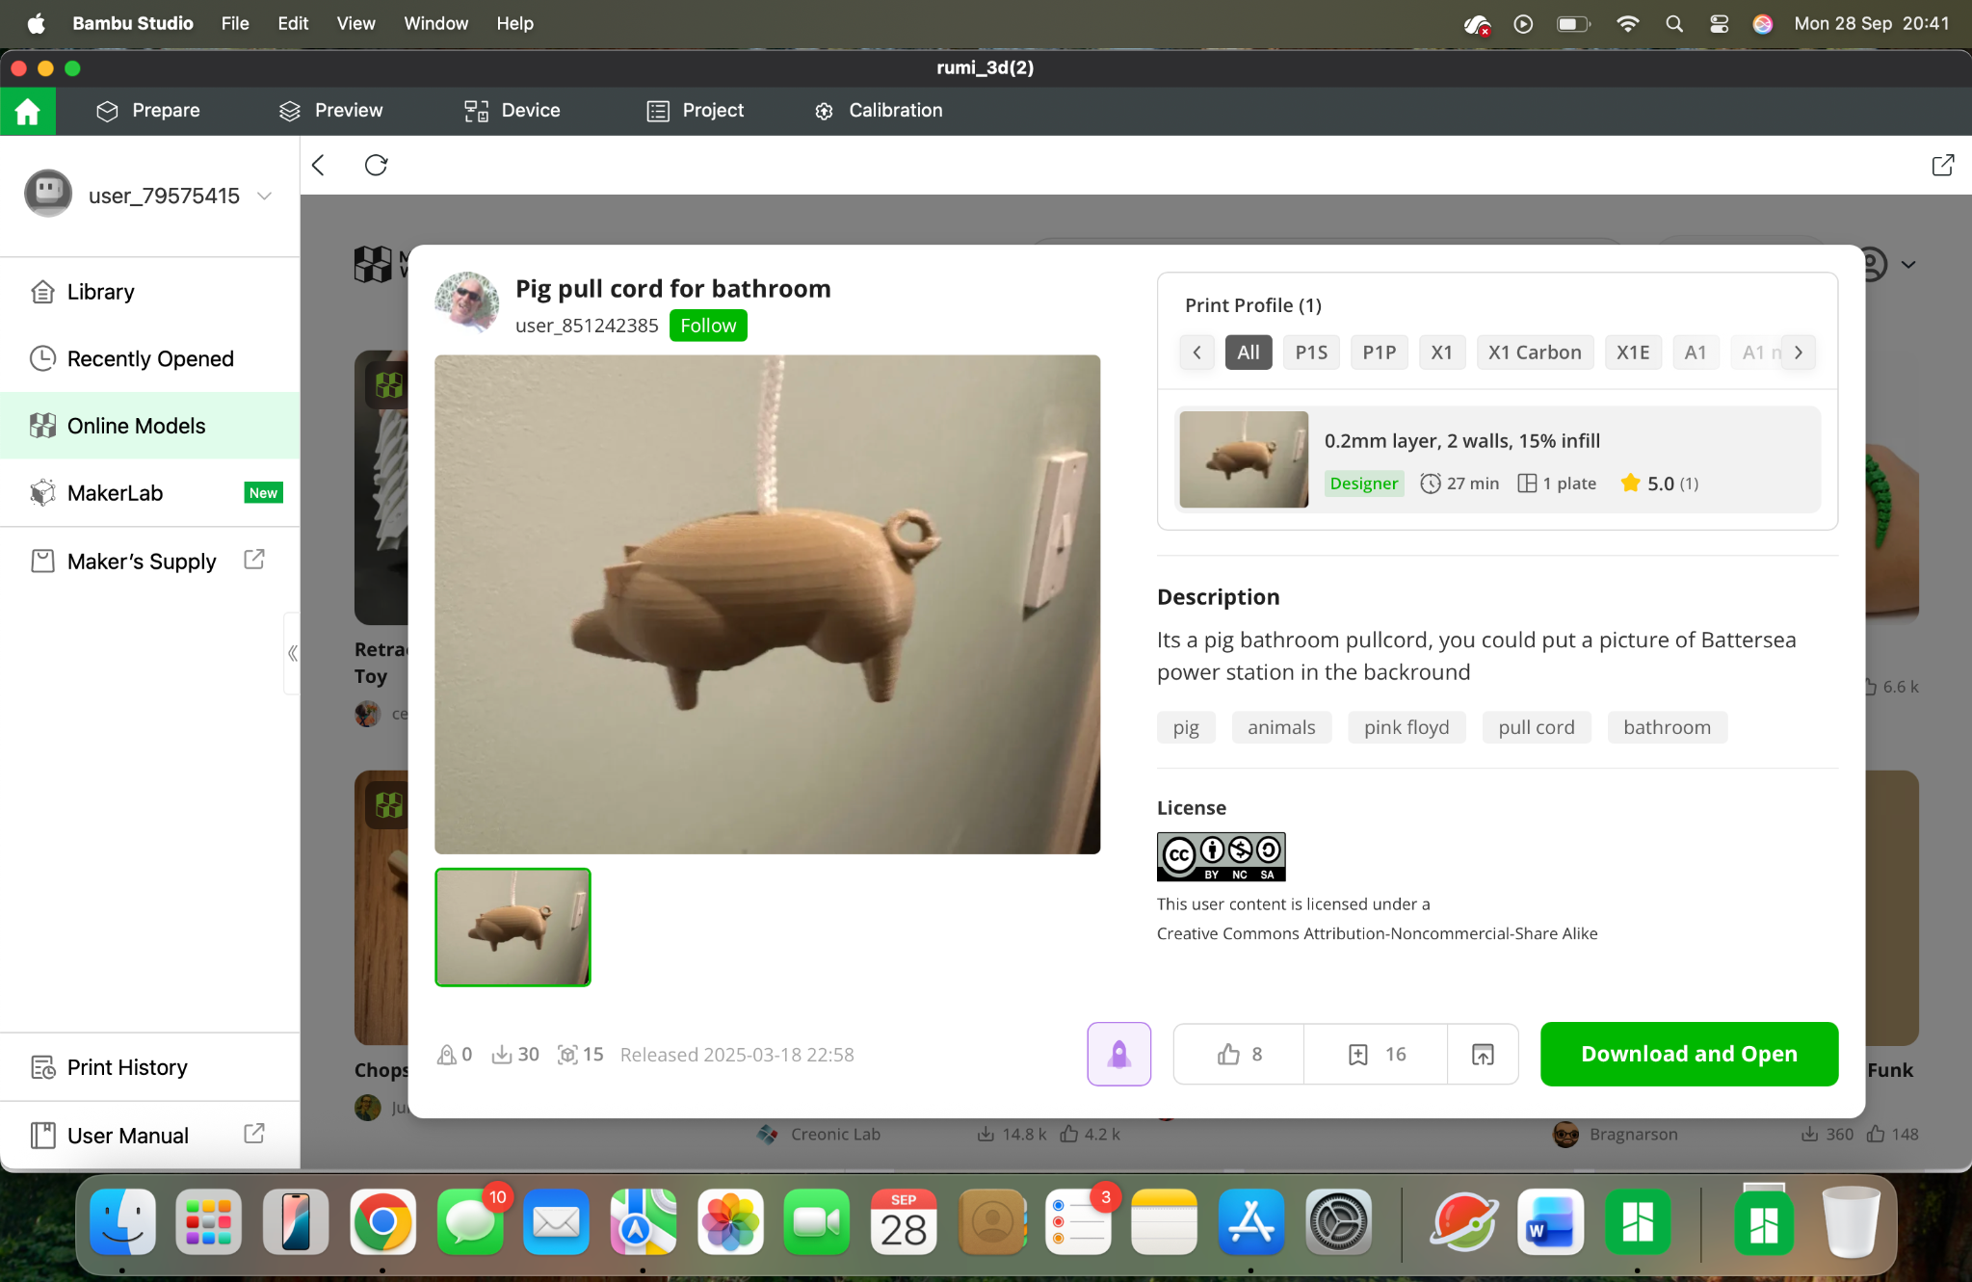Filter profiles by X1
1972x1282 pixels.
tap(1442, 353)
